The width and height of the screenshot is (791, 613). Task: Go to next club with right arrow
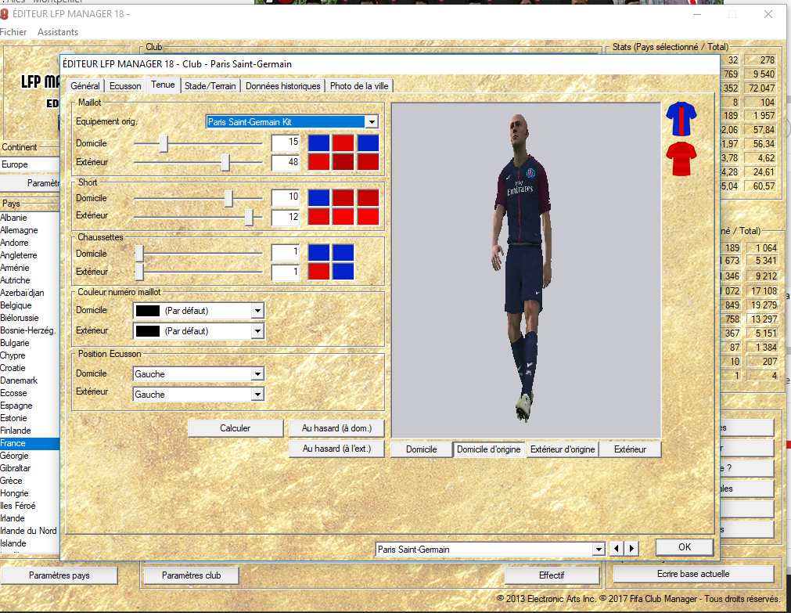(631, 548)
